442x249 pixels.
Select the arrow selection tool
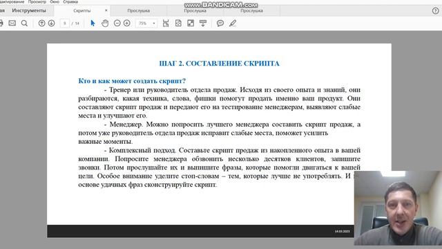click(93, 23)
